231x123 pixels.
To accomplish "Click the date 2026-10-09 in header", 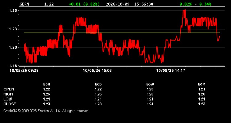I will 118,4.
